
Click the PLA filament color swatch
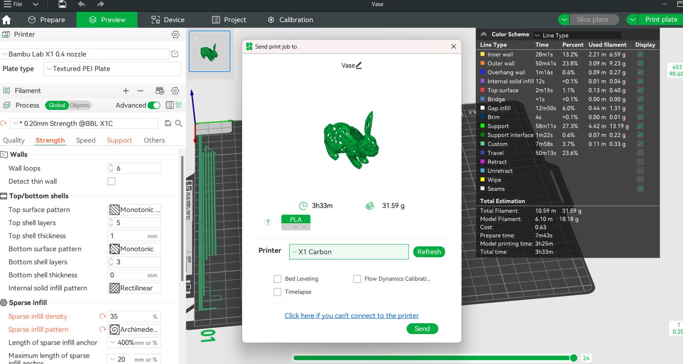[x=296, y=222]
